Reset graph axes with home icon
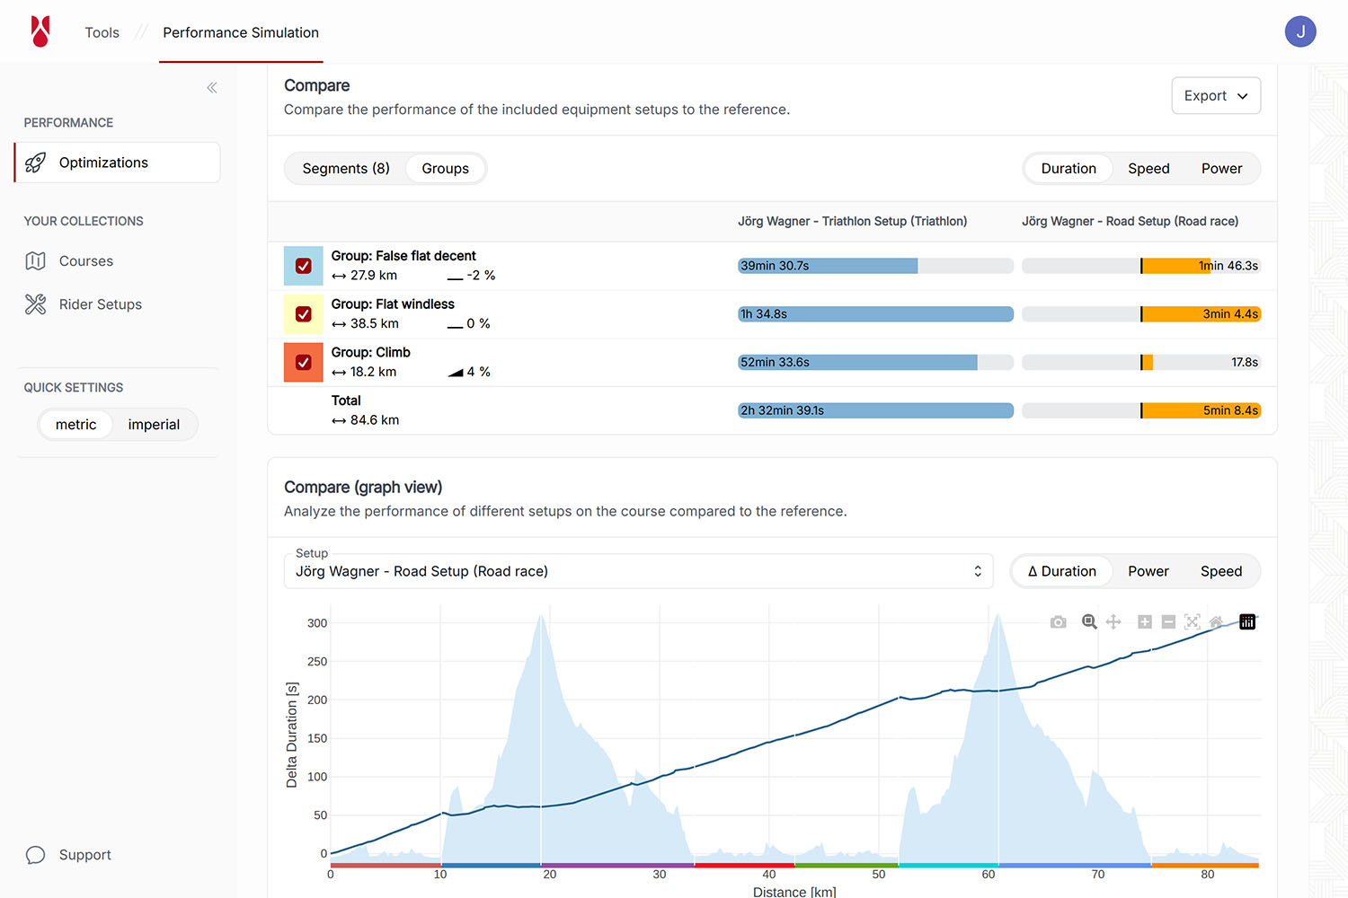The image size is (1348, 898). click(x=1216, y=622)
